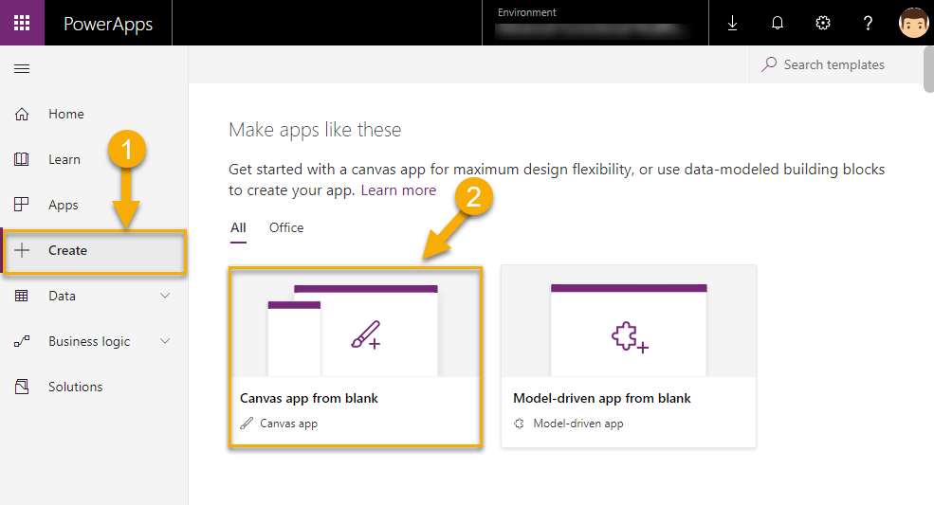Image resolution: width=934 pixels, height=505 pixels.
Task: Open help question mark icon
Action: pyautogui.click(x=868, y=24)
